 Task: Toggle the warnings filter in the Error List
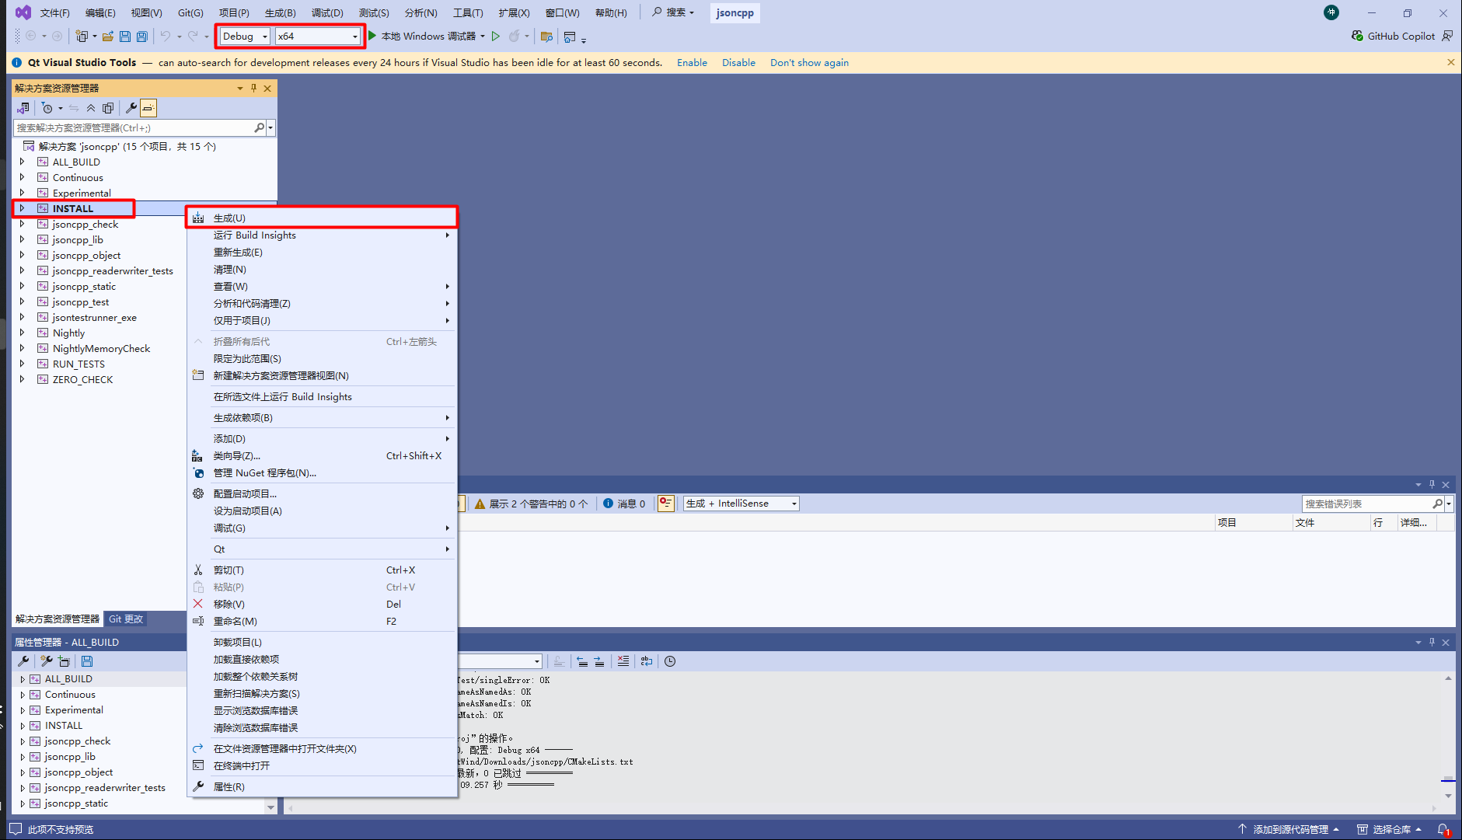tap(531, 504)
